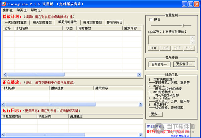The image size is (201, 138).
Task: Click the 打开 button
Action: pyautogui.click(x=153, y=48)
